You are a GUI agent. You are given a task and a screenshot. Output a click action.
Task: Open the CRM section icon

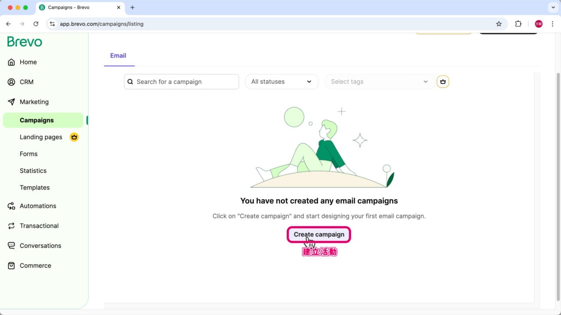point(11,82)
